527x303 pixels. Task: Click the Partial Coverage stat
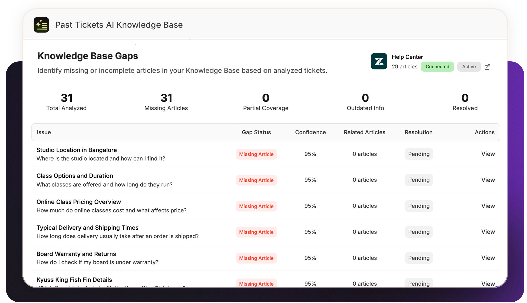pyautogui.click(x=266, y=102)
